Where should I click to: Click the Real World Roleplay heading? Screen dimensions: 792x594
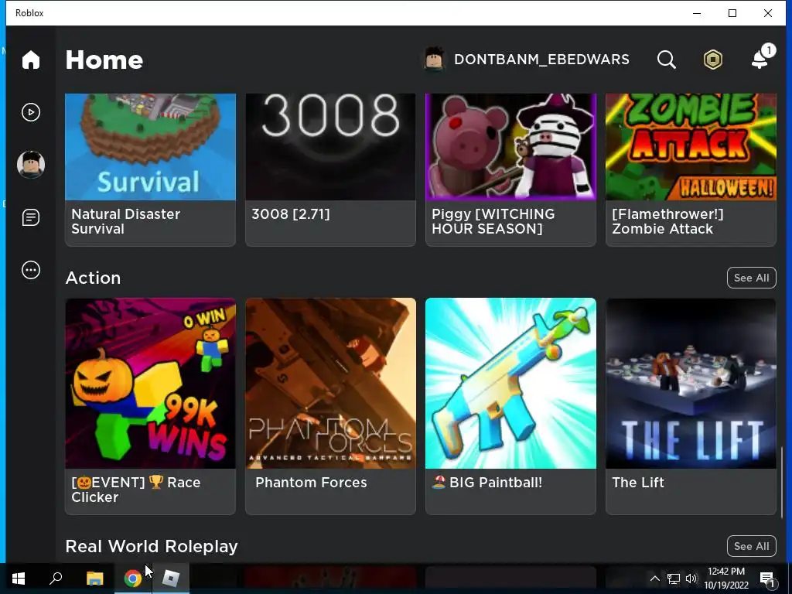tap(152, 546)
